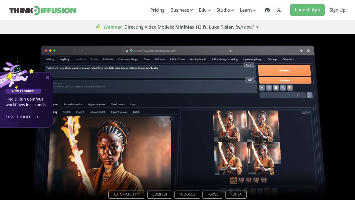Click the mock browser URL address bar
The width and height of the screenshot is (355, 200).
tap(178, 51)
